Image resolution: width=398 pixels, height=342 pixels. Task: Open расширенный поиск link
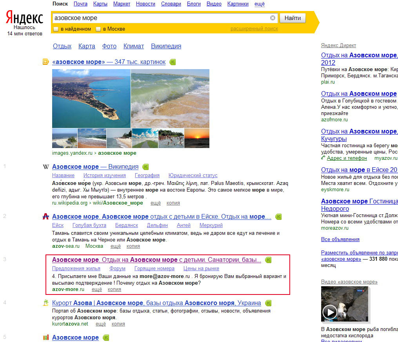pyautogui.click(x=254, y=29)
